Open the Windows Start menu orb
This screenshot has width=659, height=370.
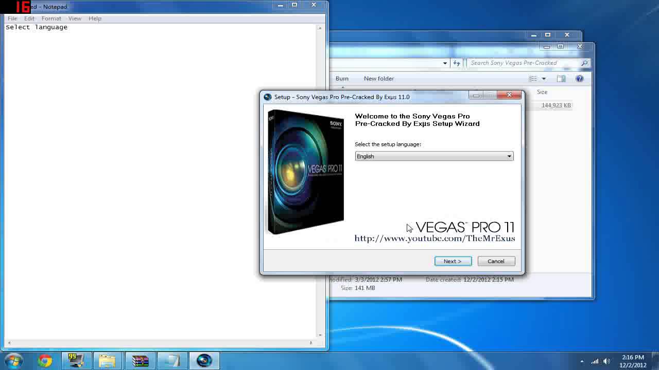click(13, 361)
